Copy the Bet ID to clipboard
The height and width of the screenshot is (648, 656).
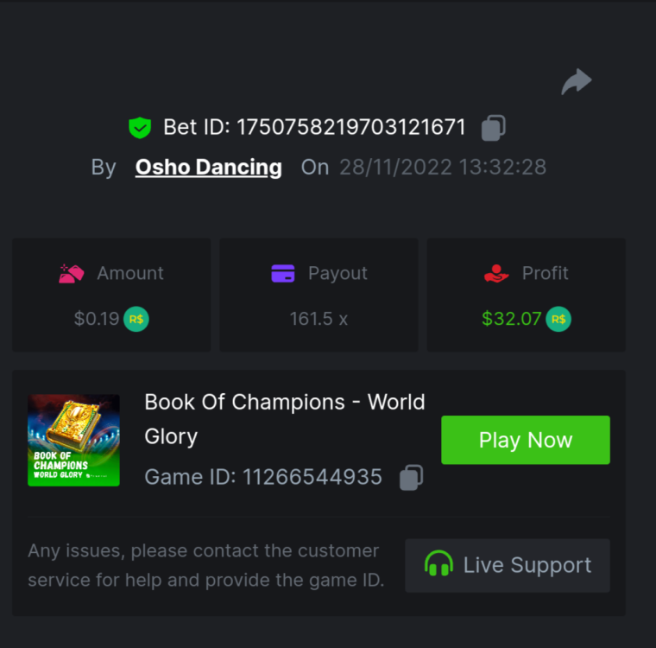pyautogui.click(x=493, y=128)
